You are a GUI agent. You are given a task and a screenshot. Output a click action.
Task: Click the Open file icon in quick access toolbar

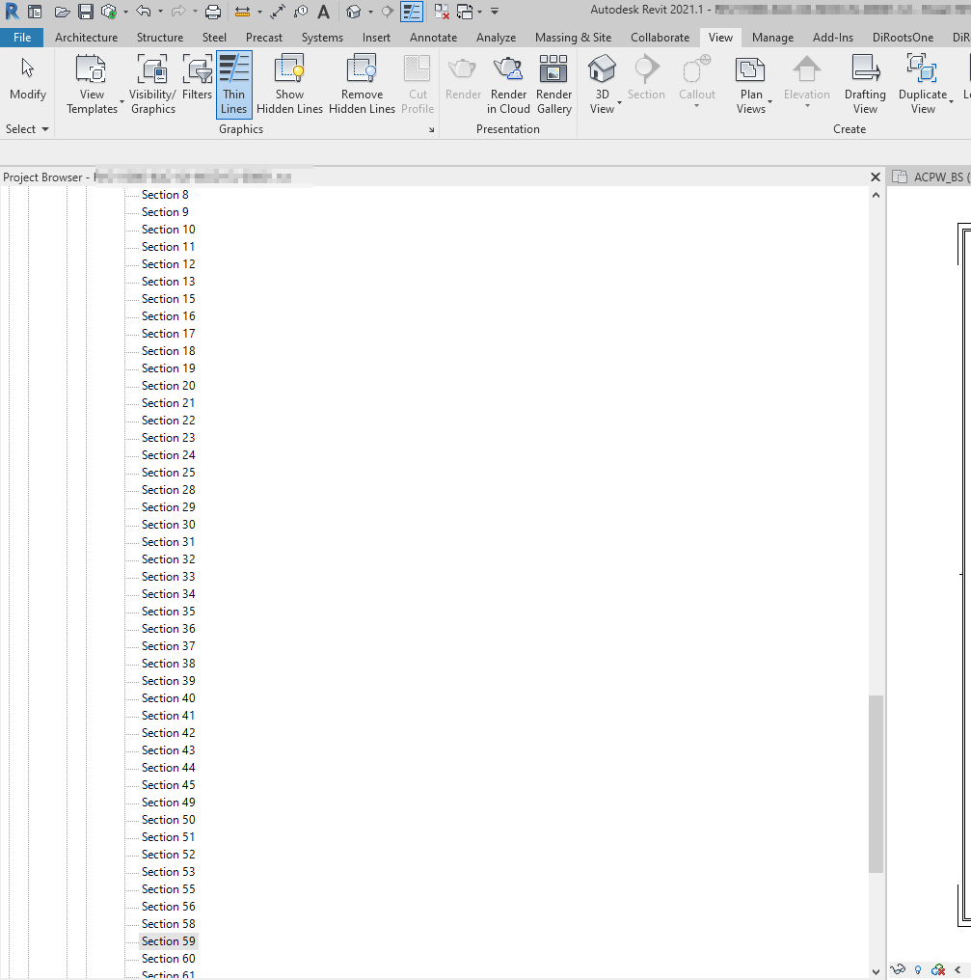click(62, 12)
